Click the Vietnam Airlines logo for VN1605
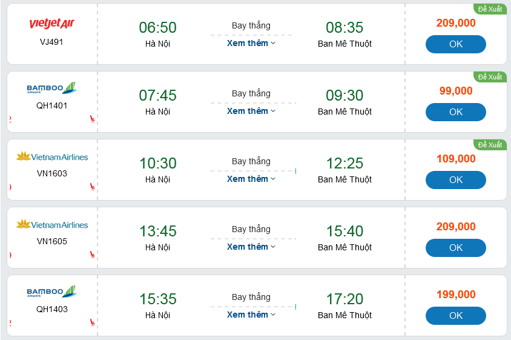This screenshot has height=340, width=511. 51,224
